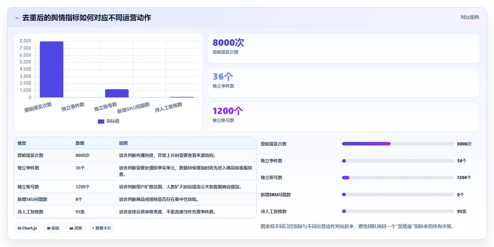Click the 对比矩阵 label in header
494x247 pixels.
[x=470, y=17]
